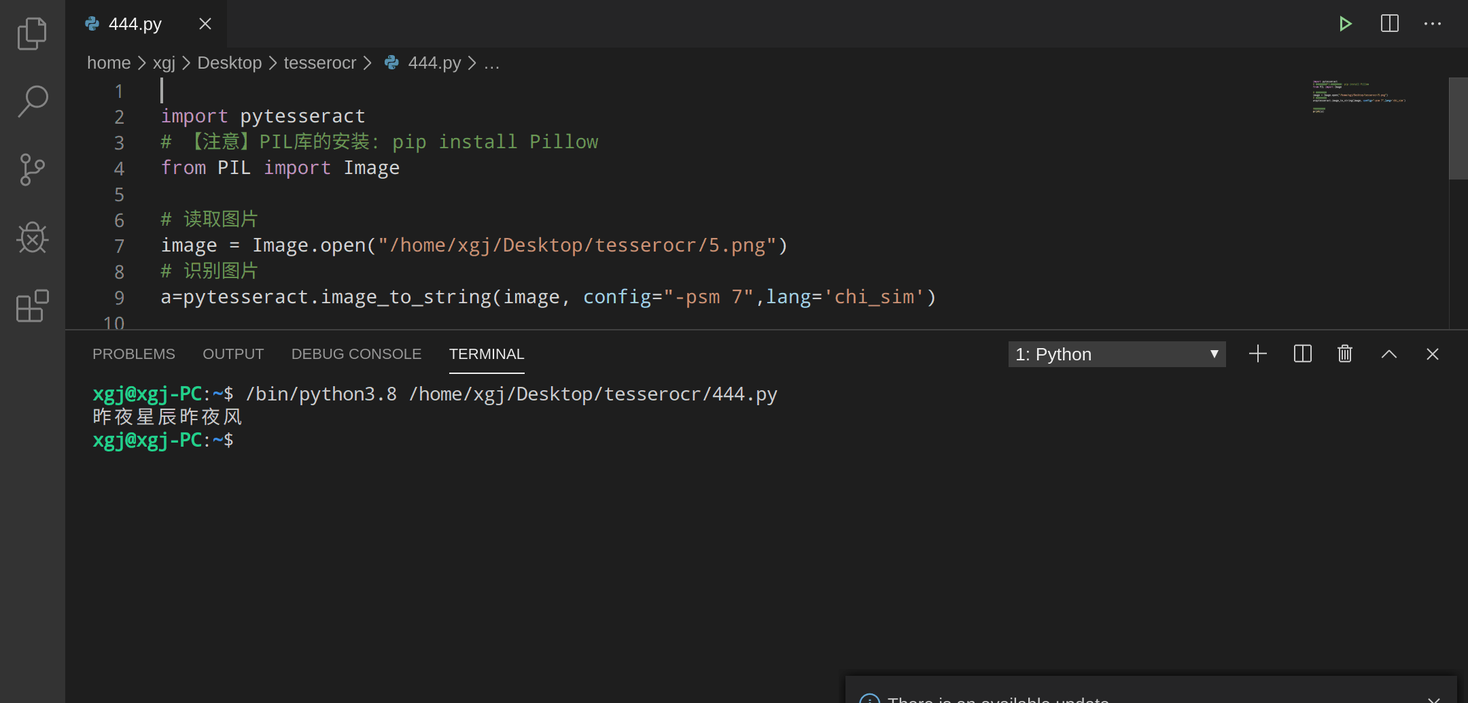Image resolution: width=1468 pixels, height=703 pixels.
Task: Open the '1: Python' terminal dropdown
Action: tap(1117, 354)
